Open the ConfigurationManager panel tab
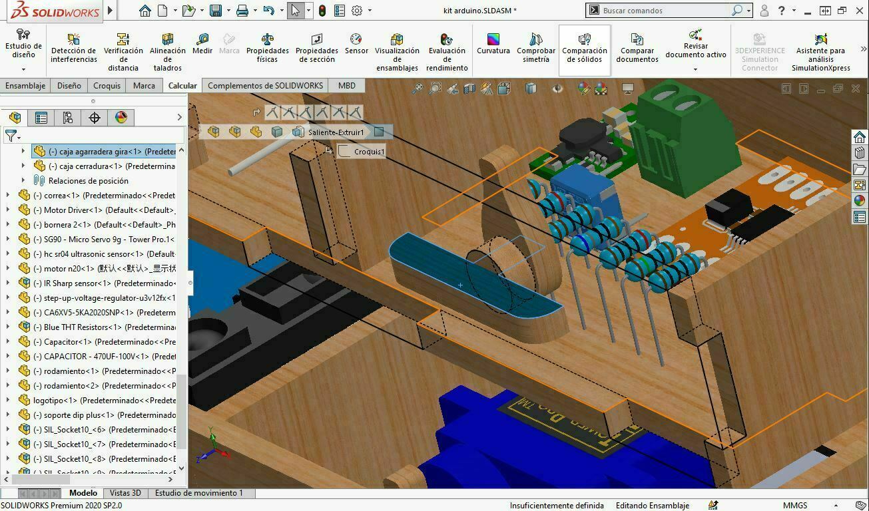 pyautogui.click(x=67, y=118)
